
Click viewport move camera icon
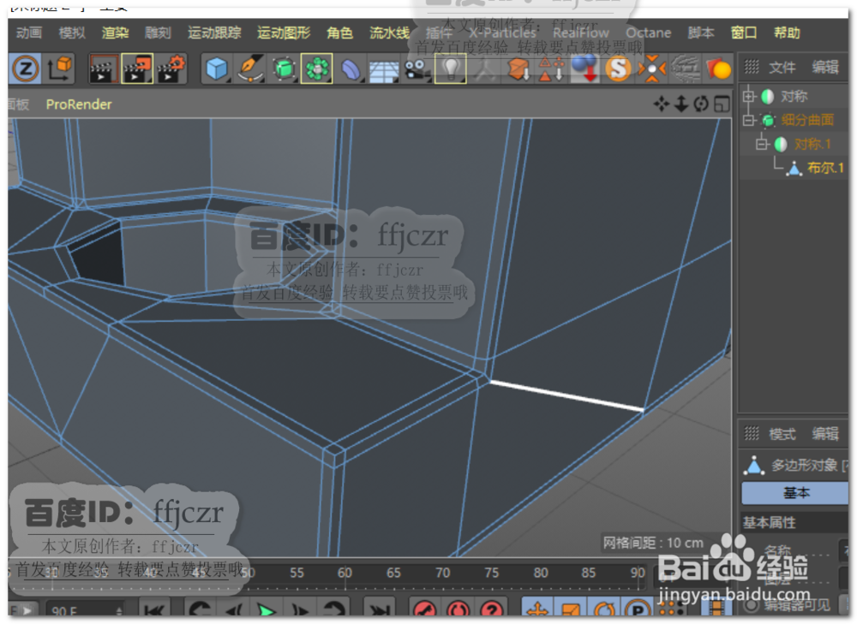[x=662, y=104]
